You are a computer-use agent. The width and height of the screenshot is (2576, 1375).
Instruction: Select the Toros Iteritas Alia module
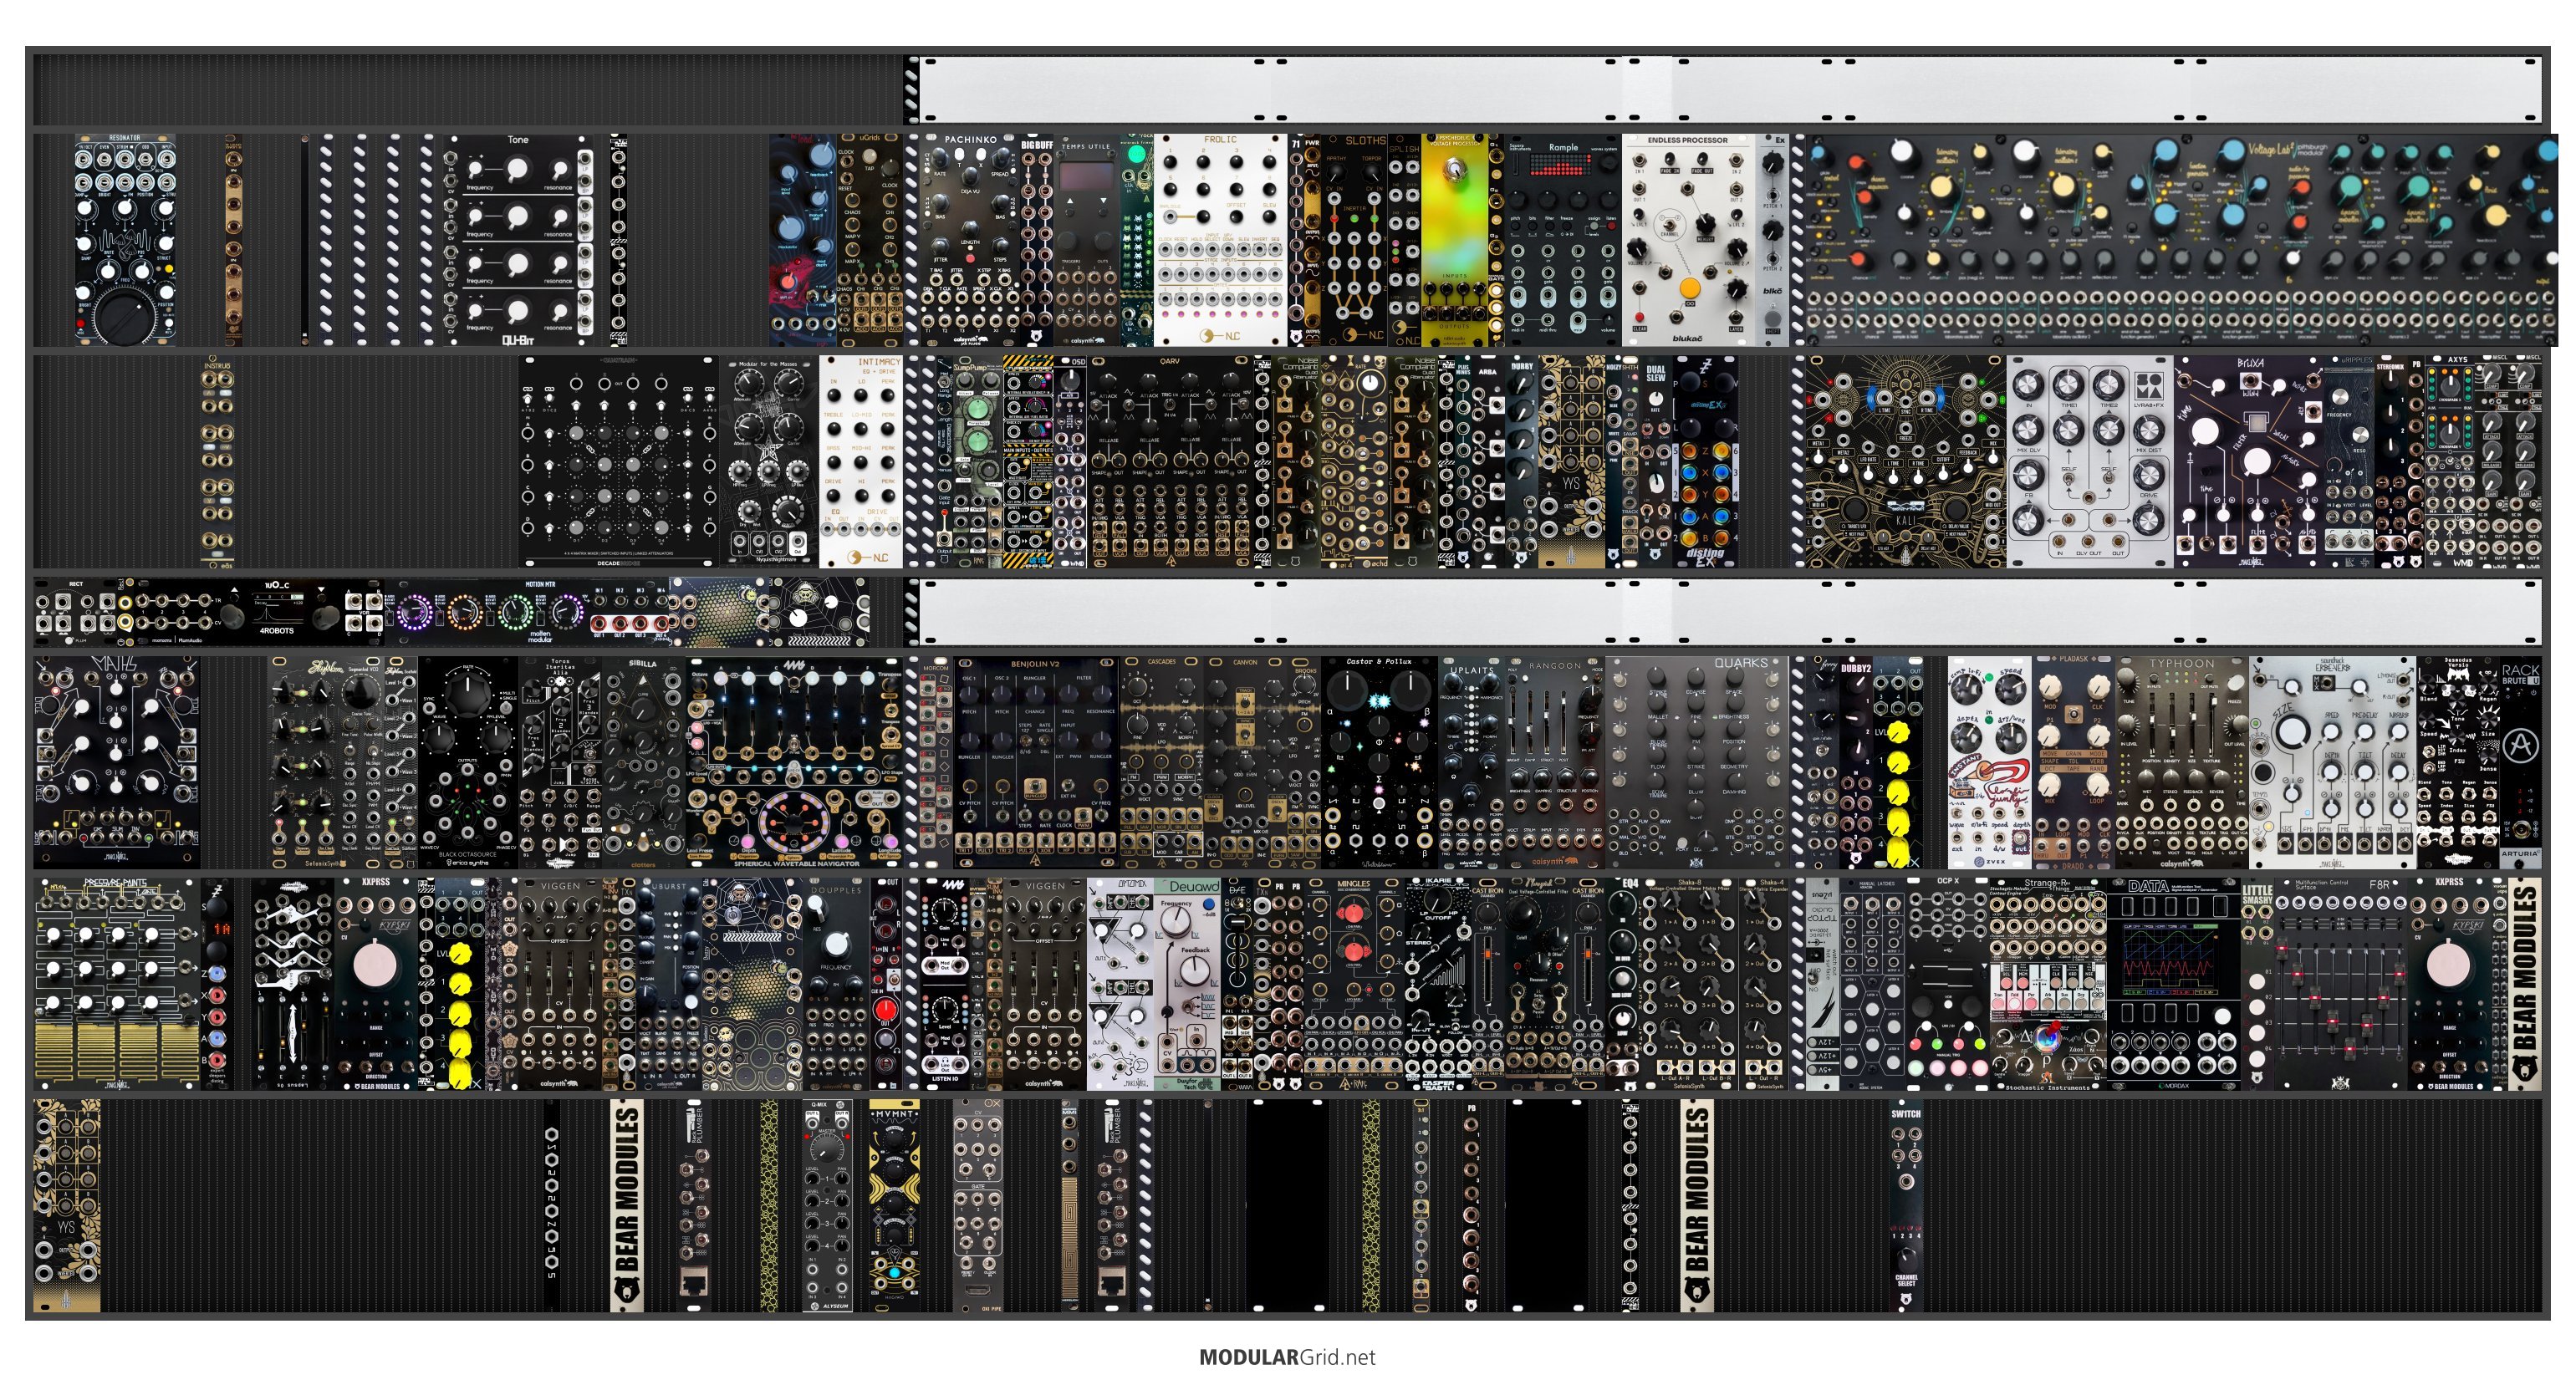pos(560,762)
